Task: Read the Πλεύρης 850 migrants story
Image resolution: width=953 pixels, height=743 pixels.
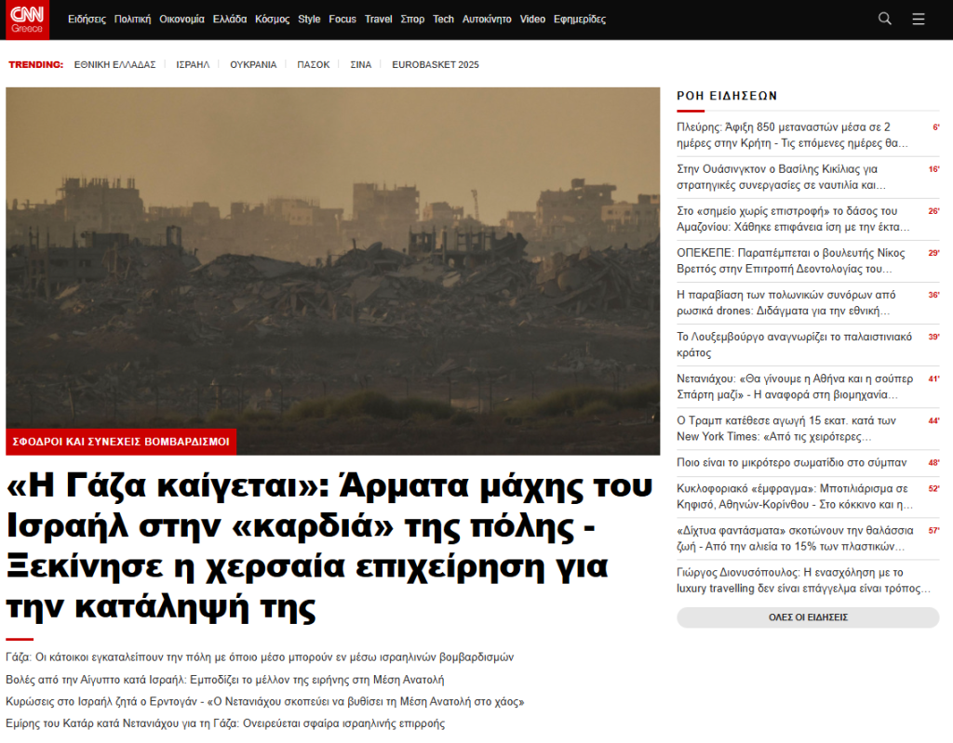Action: 791,135
